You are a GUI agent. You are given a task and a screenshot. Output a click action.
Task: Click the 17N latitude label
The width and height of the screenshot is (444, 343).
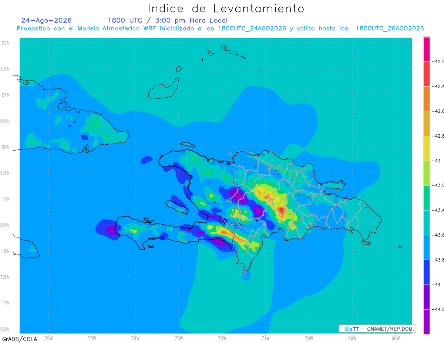point(6,303)
